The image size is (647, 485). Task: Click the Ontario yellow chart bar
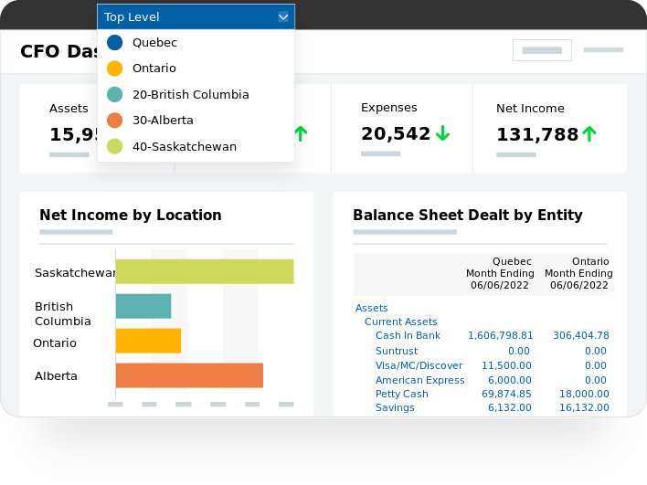(x=148, y=341)
